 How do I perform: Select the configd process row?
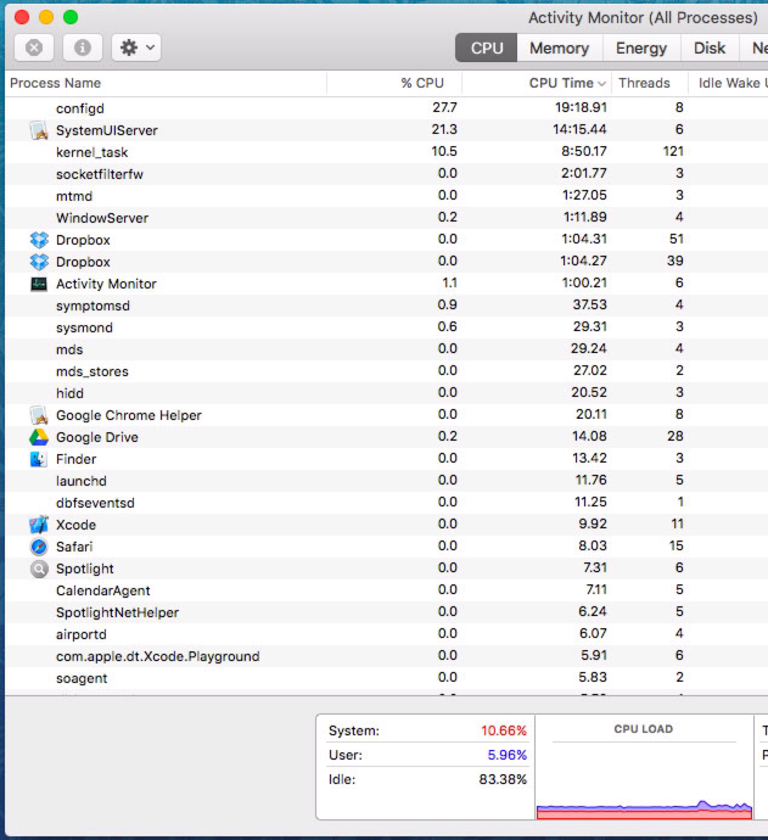[x=386, y=108]
